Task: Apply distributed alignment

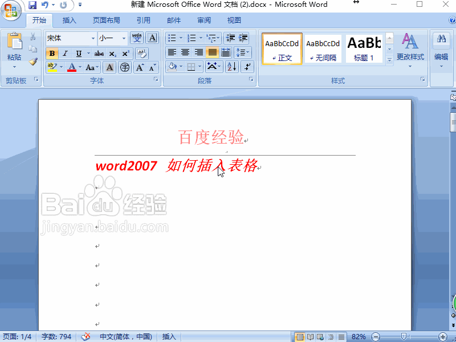Action: pos(225,52)
